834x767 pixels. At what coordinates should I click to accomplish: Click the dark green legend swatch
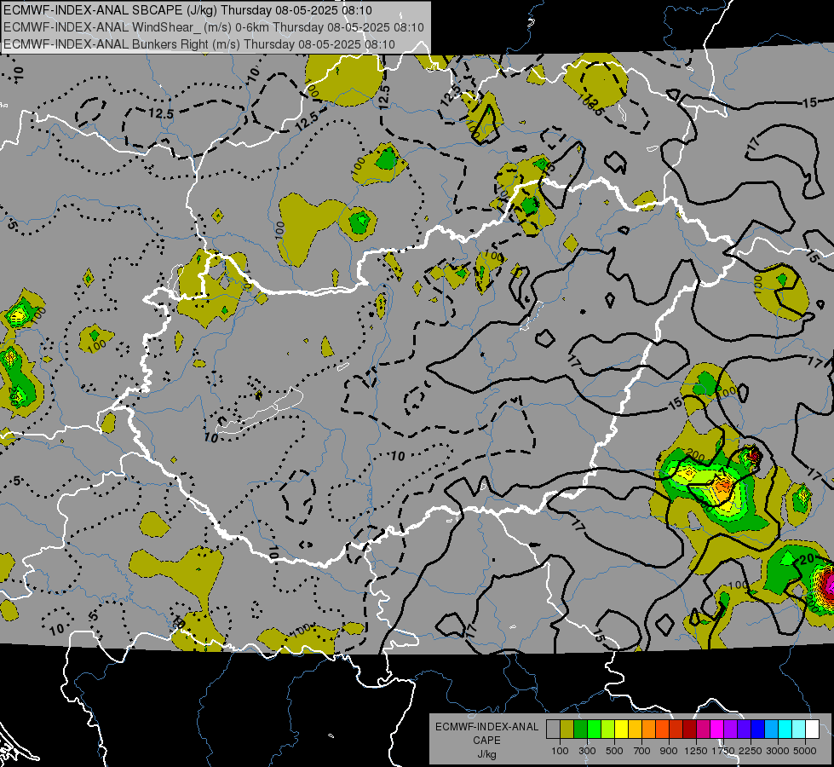pos(580,730)
